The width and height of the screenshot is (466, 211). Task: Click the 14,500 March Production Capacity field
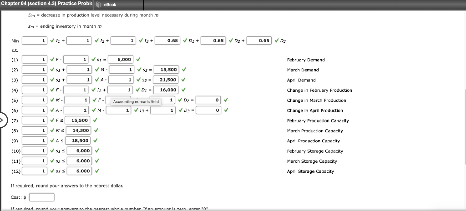[78, 130]
